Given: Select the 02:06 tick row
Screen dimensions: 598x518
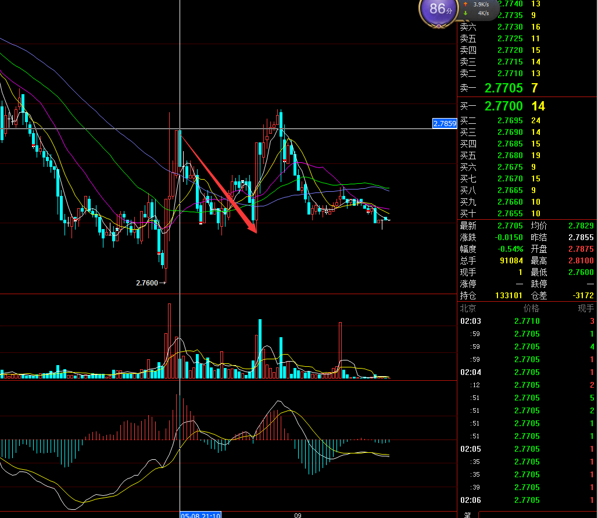Looking at the screenshot, I should pyautogui.click(x=527, y=500).
